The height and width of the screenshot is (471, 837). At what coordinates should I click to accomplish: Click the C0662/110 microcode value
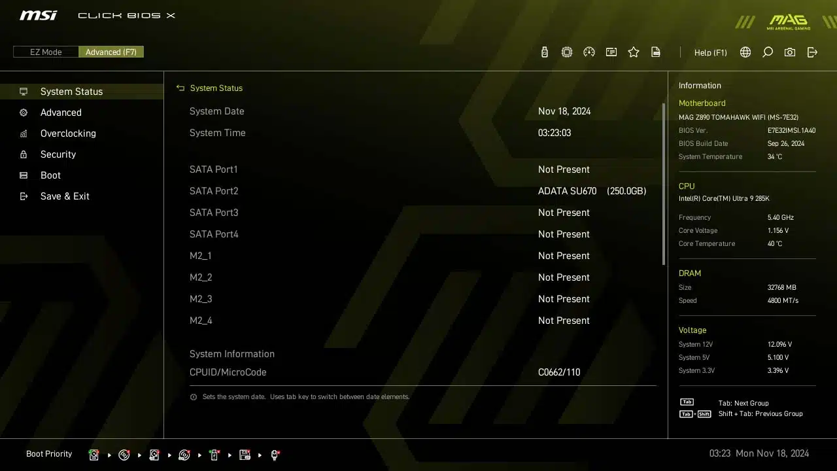pyautogui.click(x=559, y=372)
